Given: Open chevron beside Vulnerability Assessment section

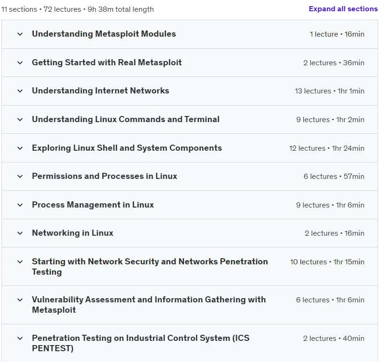Looking at the screenshot, I should click(x=20, y=300).
